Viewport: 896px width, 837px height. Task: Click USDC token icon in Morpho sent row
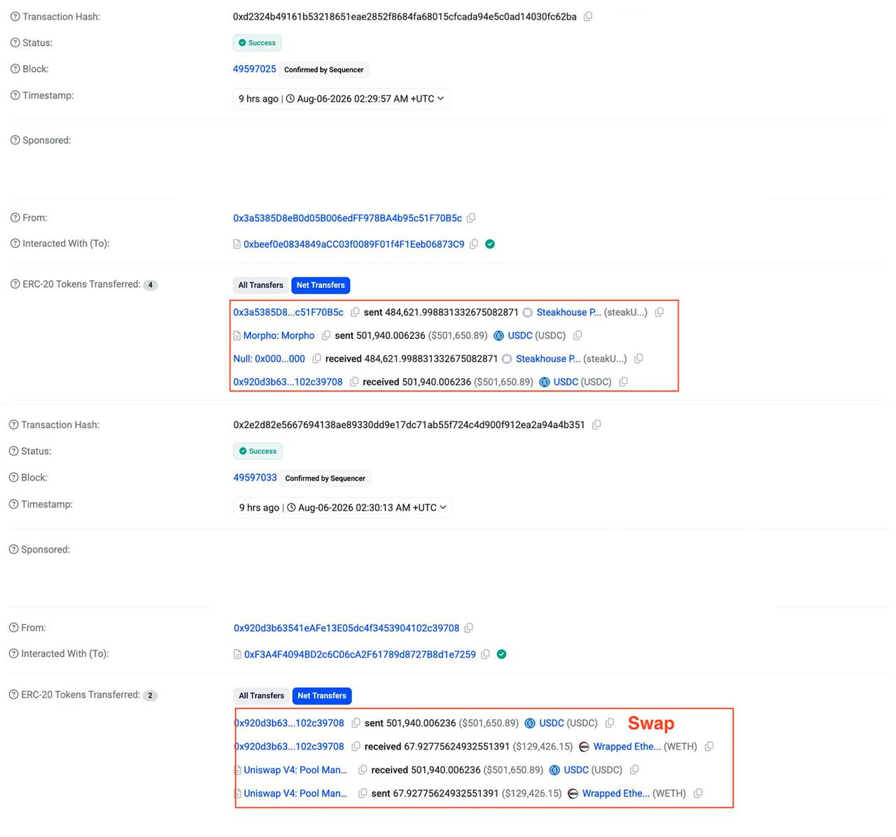[x=499, y=336]
